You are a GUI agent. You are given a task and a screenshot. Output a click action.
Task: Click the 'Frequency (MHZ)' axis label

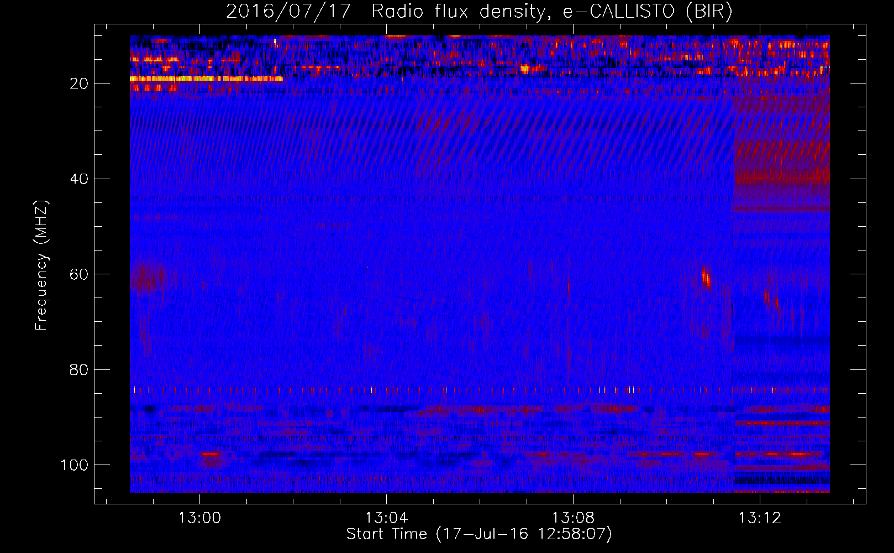coord(41,265)
